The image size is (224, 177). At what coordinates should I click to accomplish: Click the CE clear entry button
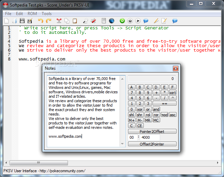pos(140,125)
